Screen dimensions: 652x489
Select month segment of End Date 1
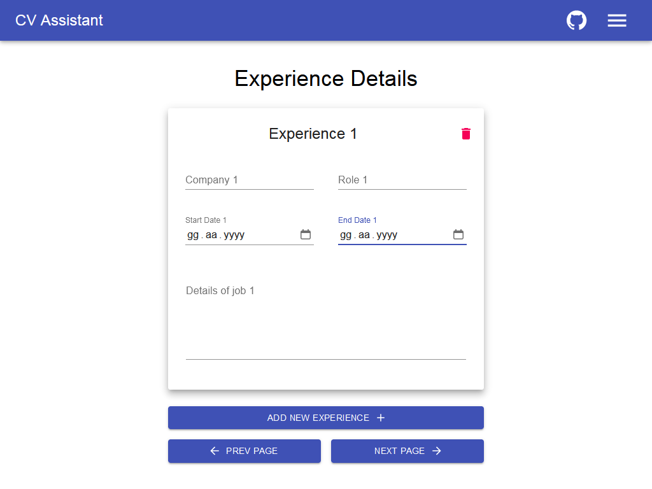(364, 235)
